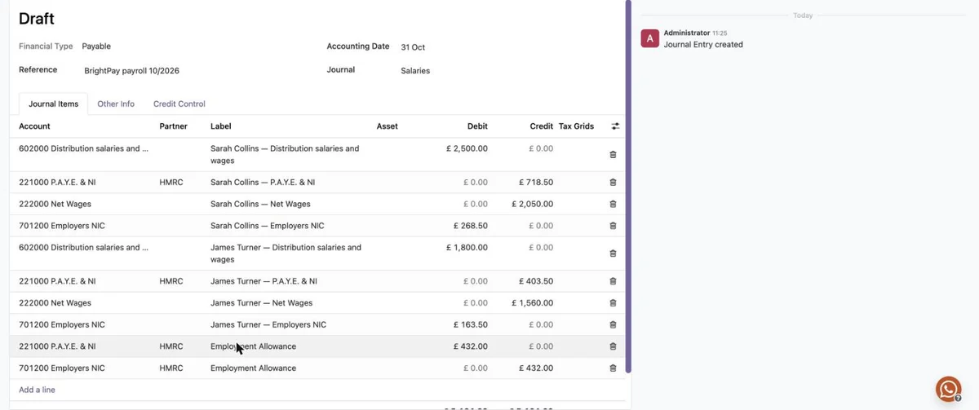Screen dimensions: 979x410
Task: Click the 'Sarah Collins — Net Wages' label
Action: (260, 205)
